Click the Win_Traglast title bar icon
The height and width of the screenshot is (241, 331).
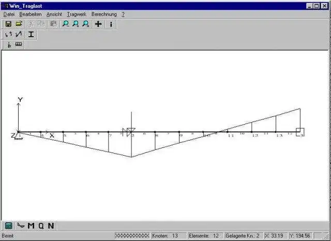point(6,6)
